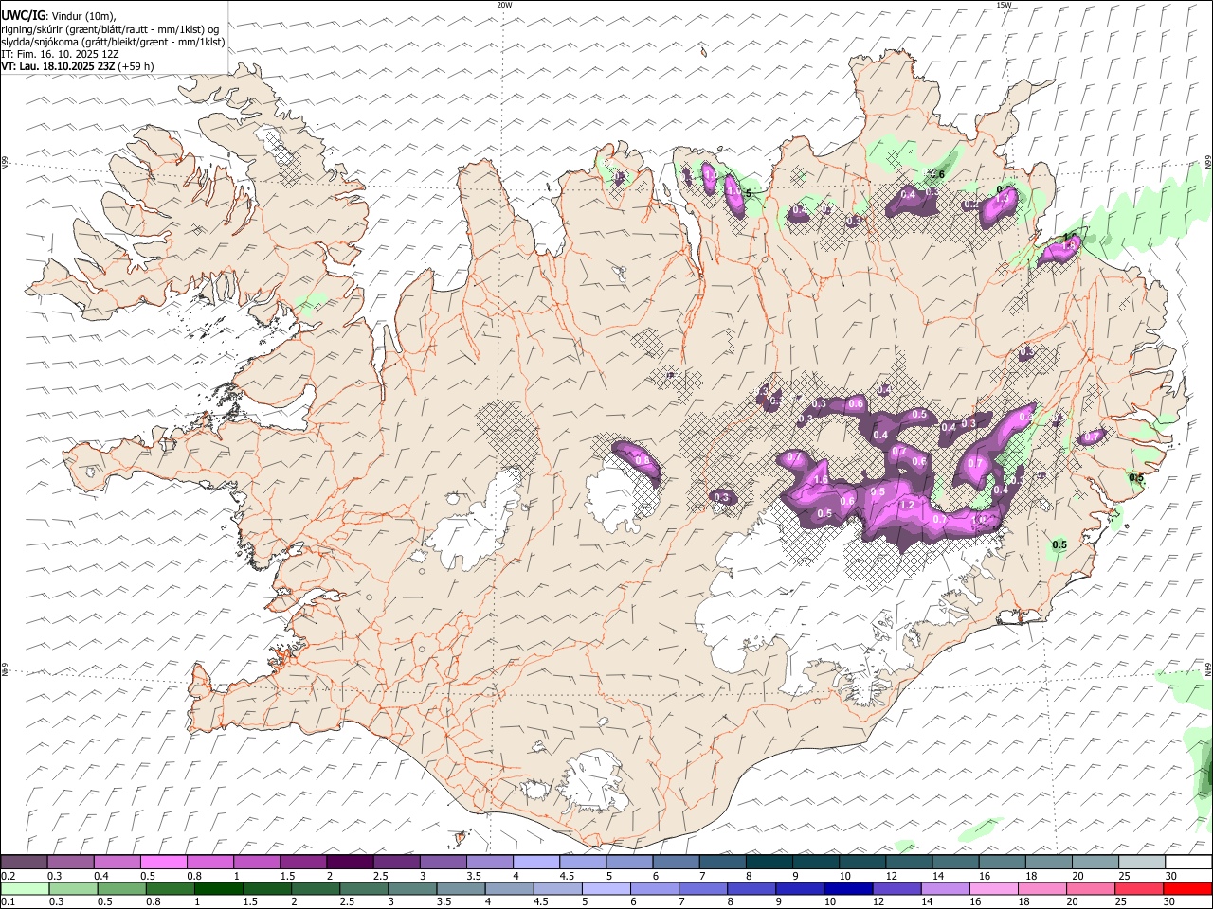Select the pink swatch labeled 18 in bottom legend
This screenshot has width=1213, height=909.
point(1043,889)
